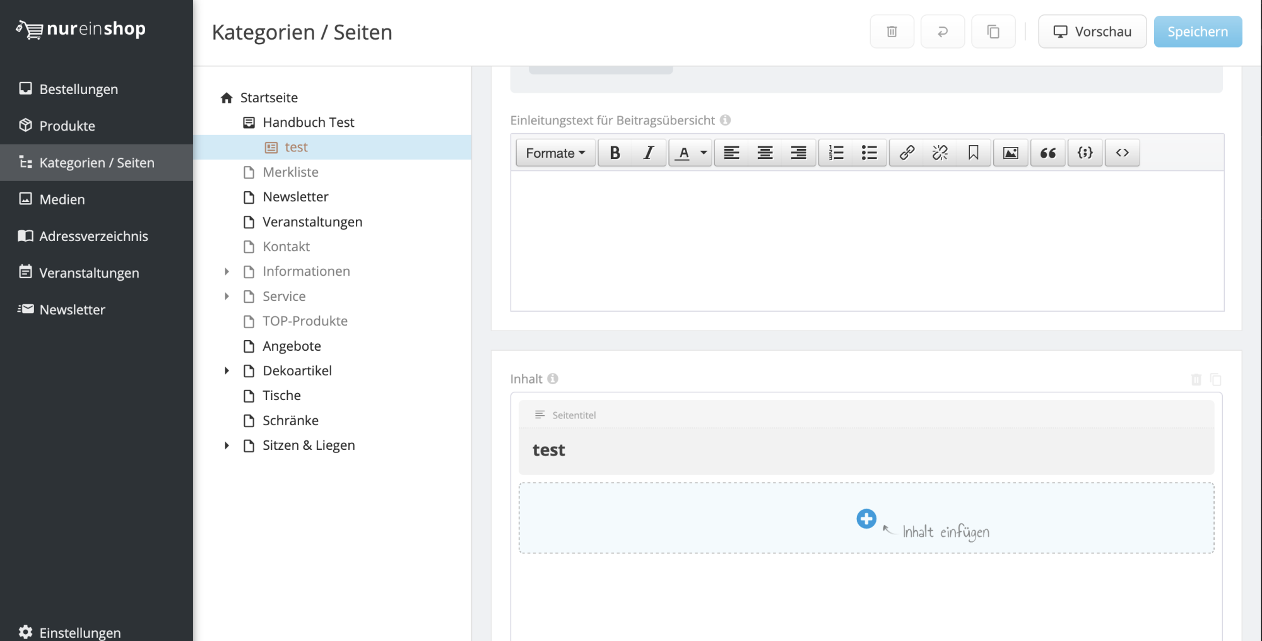Insert a numbered list
The image size is (1262, 641).
point(835,153)
